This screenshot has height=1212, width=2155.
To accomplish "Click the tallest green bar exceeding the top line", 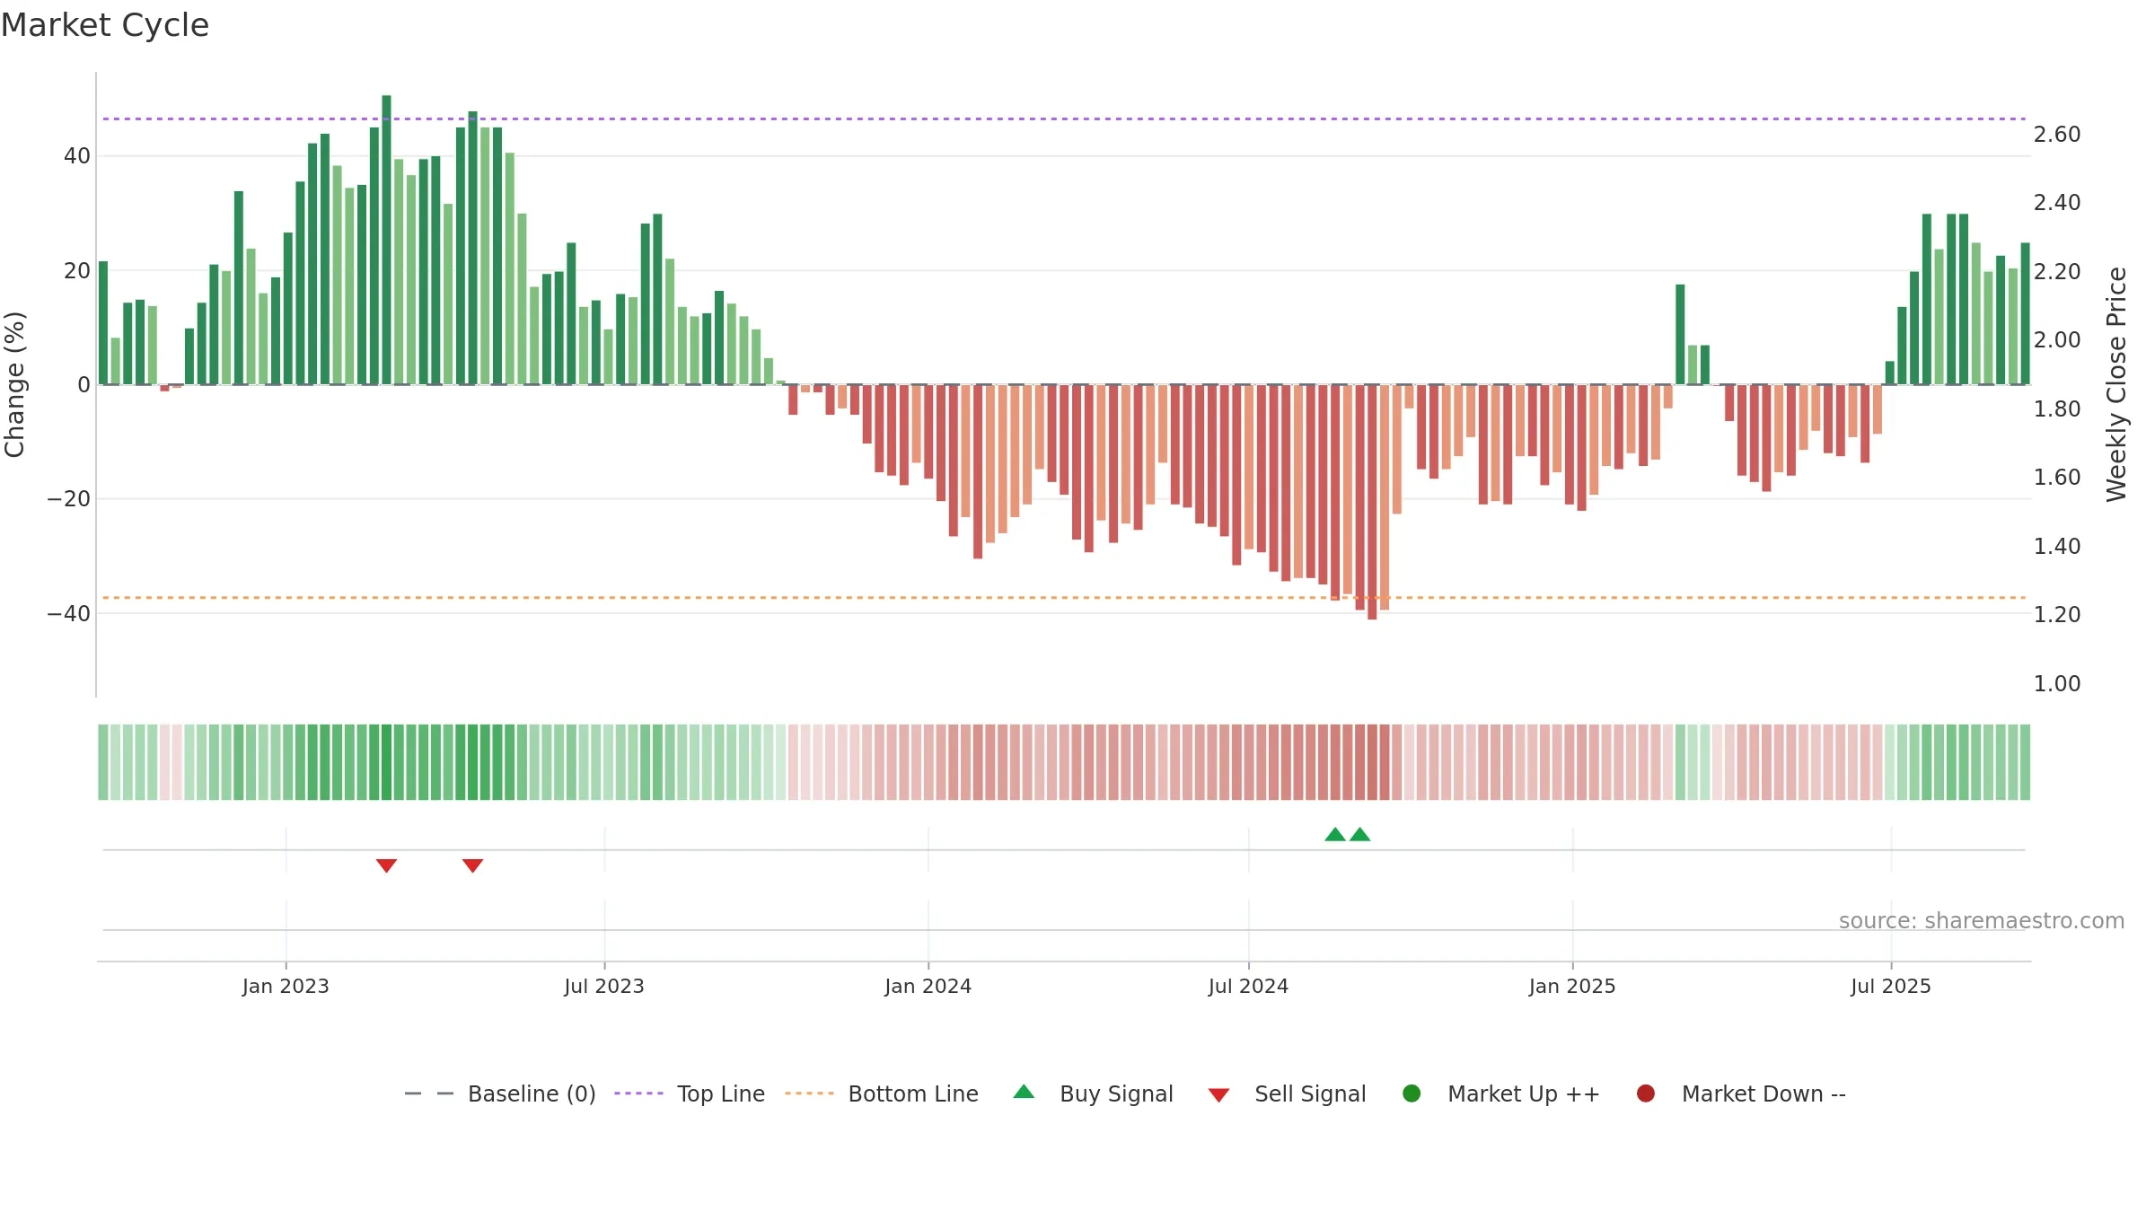I will [x=386, y=240].
